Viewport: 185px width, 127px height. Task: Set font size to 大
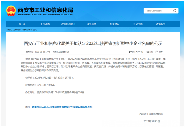pos(136,52)
